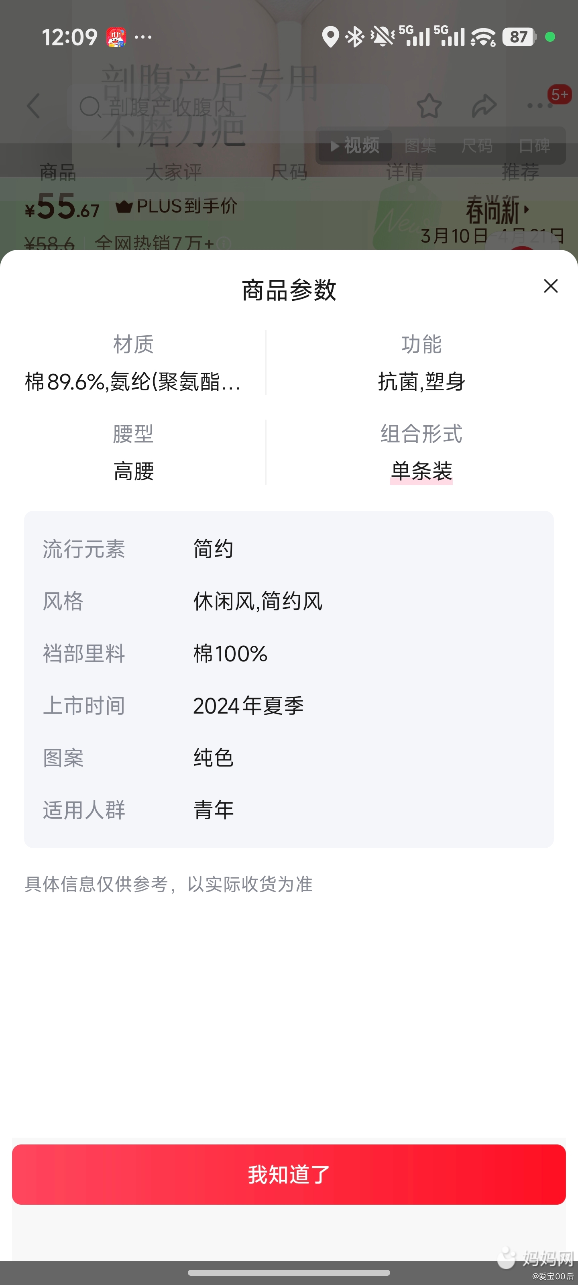Close the 商品参数 panel with X
578x1285 pixels.
click(551, 286)
